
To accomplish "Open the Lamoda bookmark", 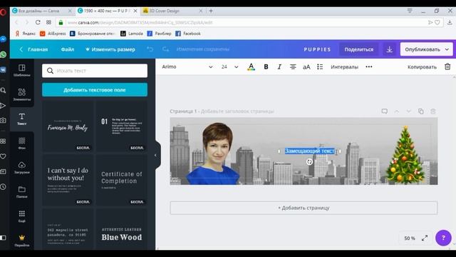I will [132, 34].
